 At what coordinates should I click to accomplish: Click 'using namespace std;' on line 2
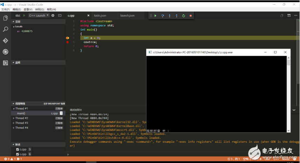click(97, 26)
